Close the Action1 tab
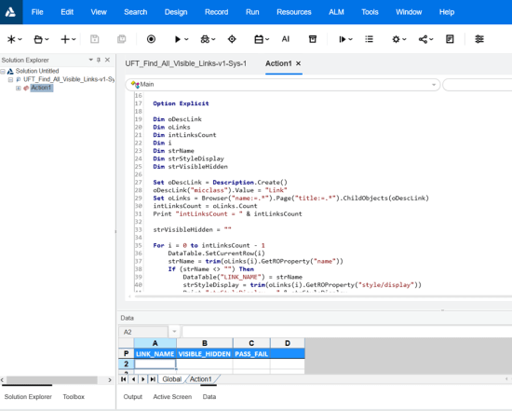Image resolution: width=512 pixels, height=411 pixels. [x=298, y=63]
